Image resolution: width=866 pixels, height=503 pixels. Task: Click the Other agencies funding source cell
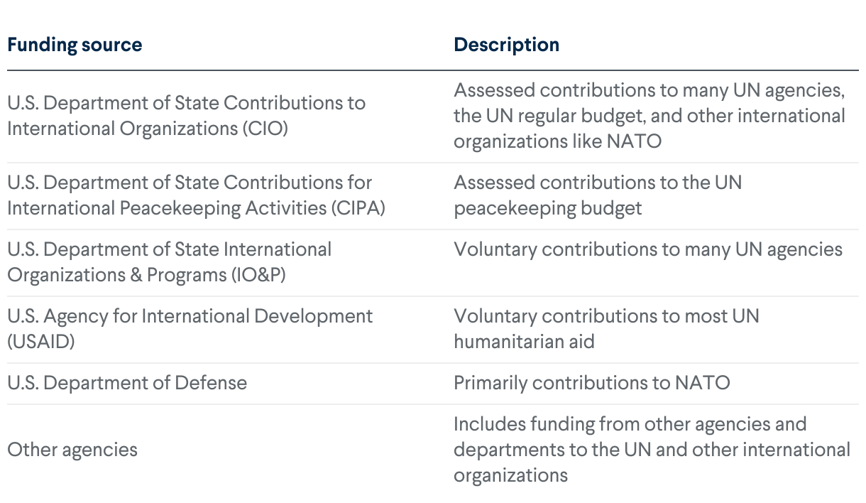coord(72,450)
